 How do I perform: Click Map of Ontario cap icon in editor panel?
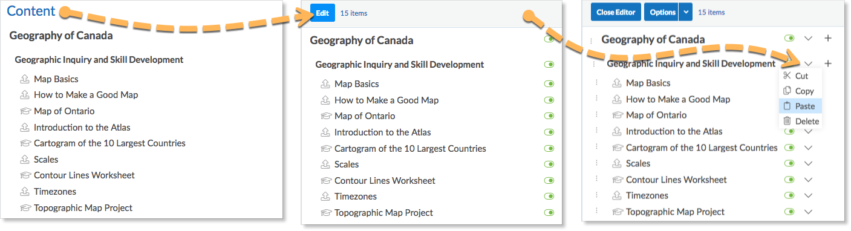pyautogui.click(x=617, y=115)
